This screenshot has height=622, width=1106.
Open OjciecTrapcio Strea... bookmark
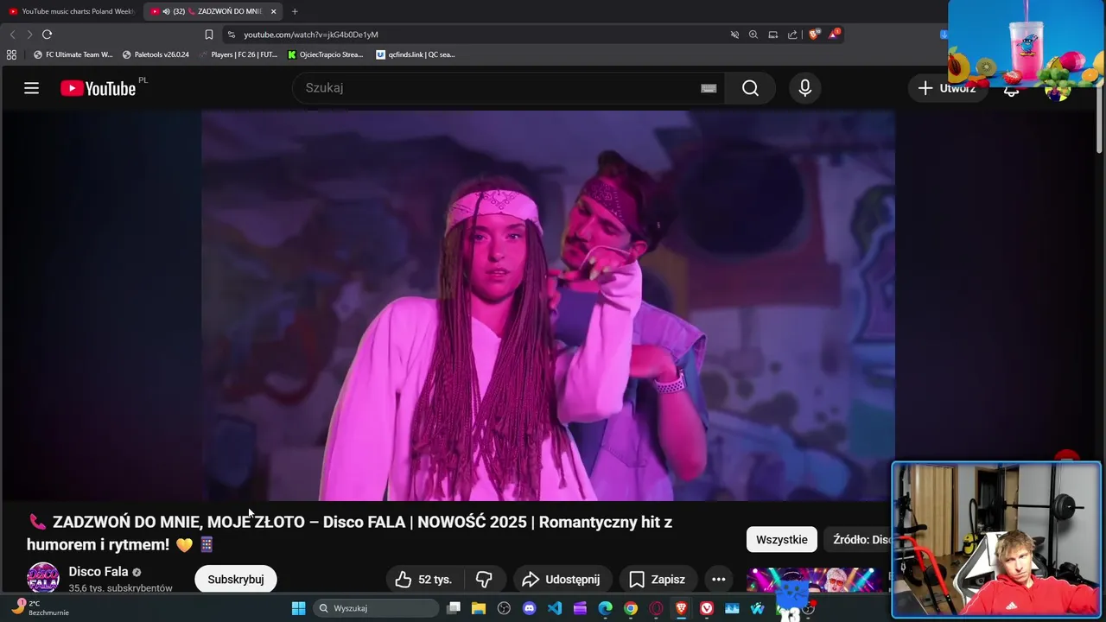coord(326,54)
